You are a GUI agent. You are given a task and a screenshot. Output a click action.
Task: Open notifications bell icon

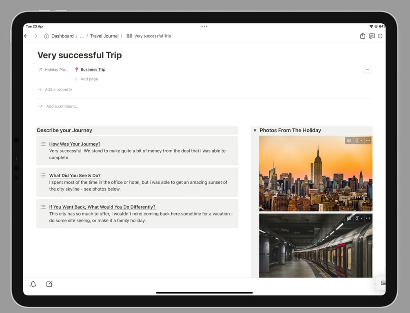click(33, 284)
